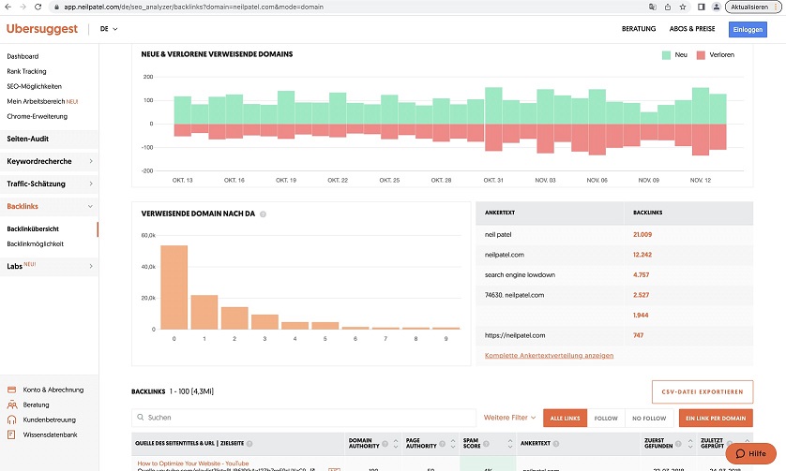Click the Ubersuggest logo
Screen dimensions: 786x471
(42, 29)
